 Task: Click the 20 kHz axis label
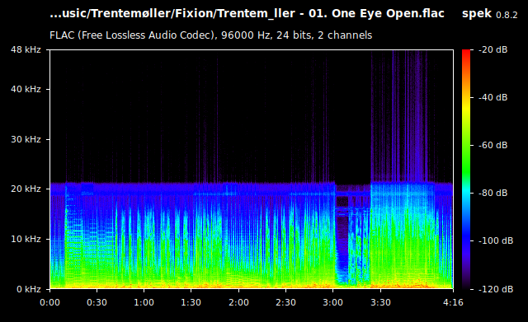26,189
